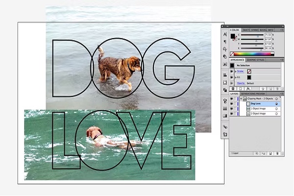The width and height of the screenshot is (294, 196).
Task: Select the 2 Object Image layer row
Action: tap(260, 114)
